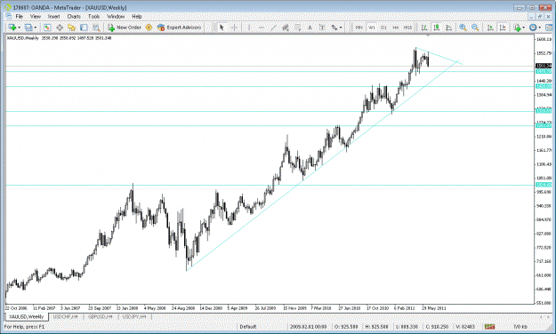Switch to the USDJPY,H4 chart tab
The width and height of the screenshot is (556, 334).
pos(134,316)
